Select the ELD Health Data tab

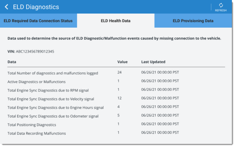[116, 21]
